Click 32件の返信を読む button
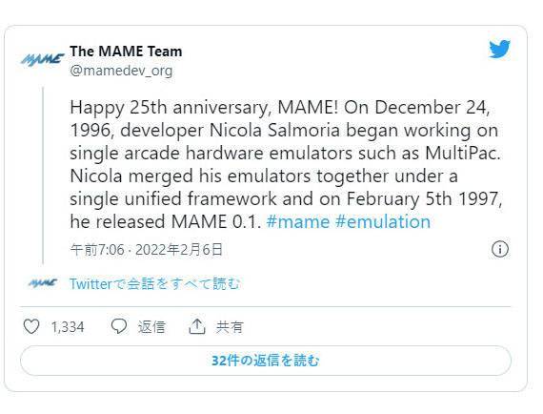Viewport: 543px width, 414px height. pyautogui.click(x=266, y=361)
